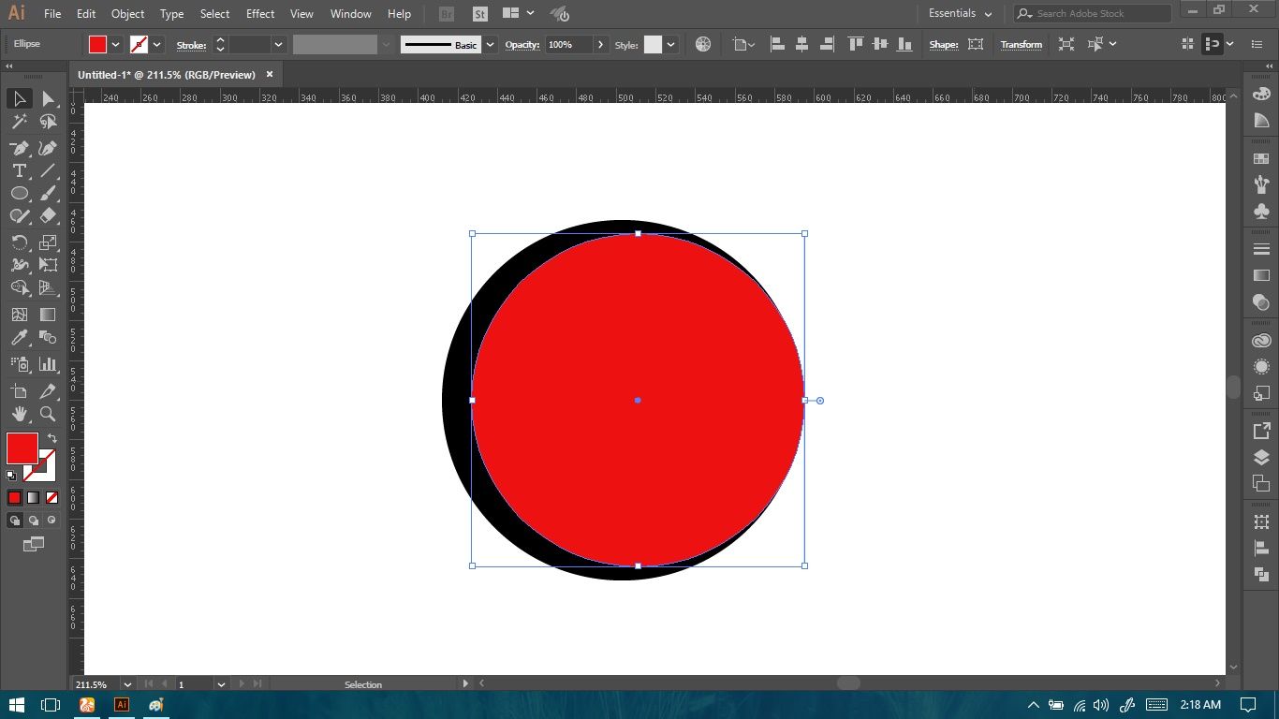Choose the Eraser tool
1279x719 pixels.
click(x=48, y=215)
